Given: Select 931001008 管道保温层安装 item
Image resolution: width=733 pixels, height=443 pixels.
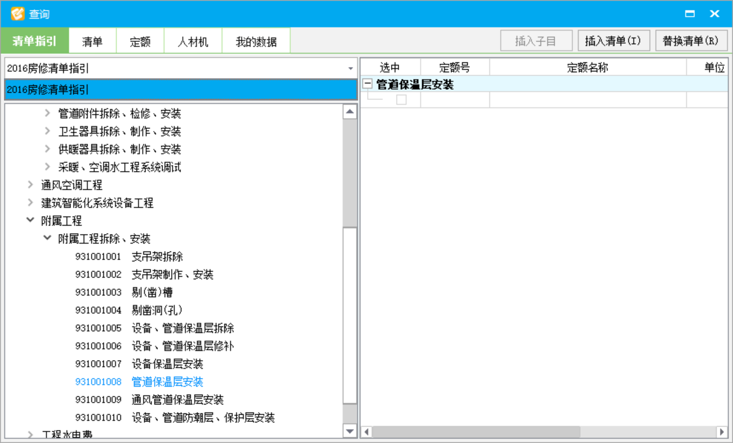Looking at the screenshot, I should click(x=139, y=382).
